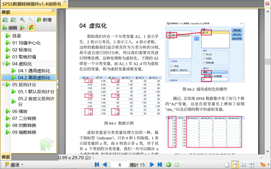
Task: Click the page number field showing 6
Action: pos(120,165)
